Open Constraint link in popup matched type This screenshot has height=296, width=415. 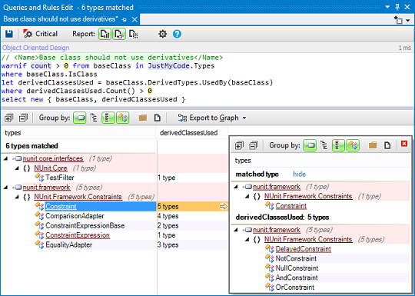point(291,206)
